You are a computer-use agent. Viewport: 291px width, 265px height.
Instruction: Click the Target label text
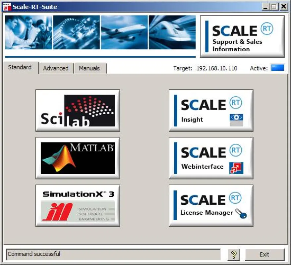[x=183, y=68]
